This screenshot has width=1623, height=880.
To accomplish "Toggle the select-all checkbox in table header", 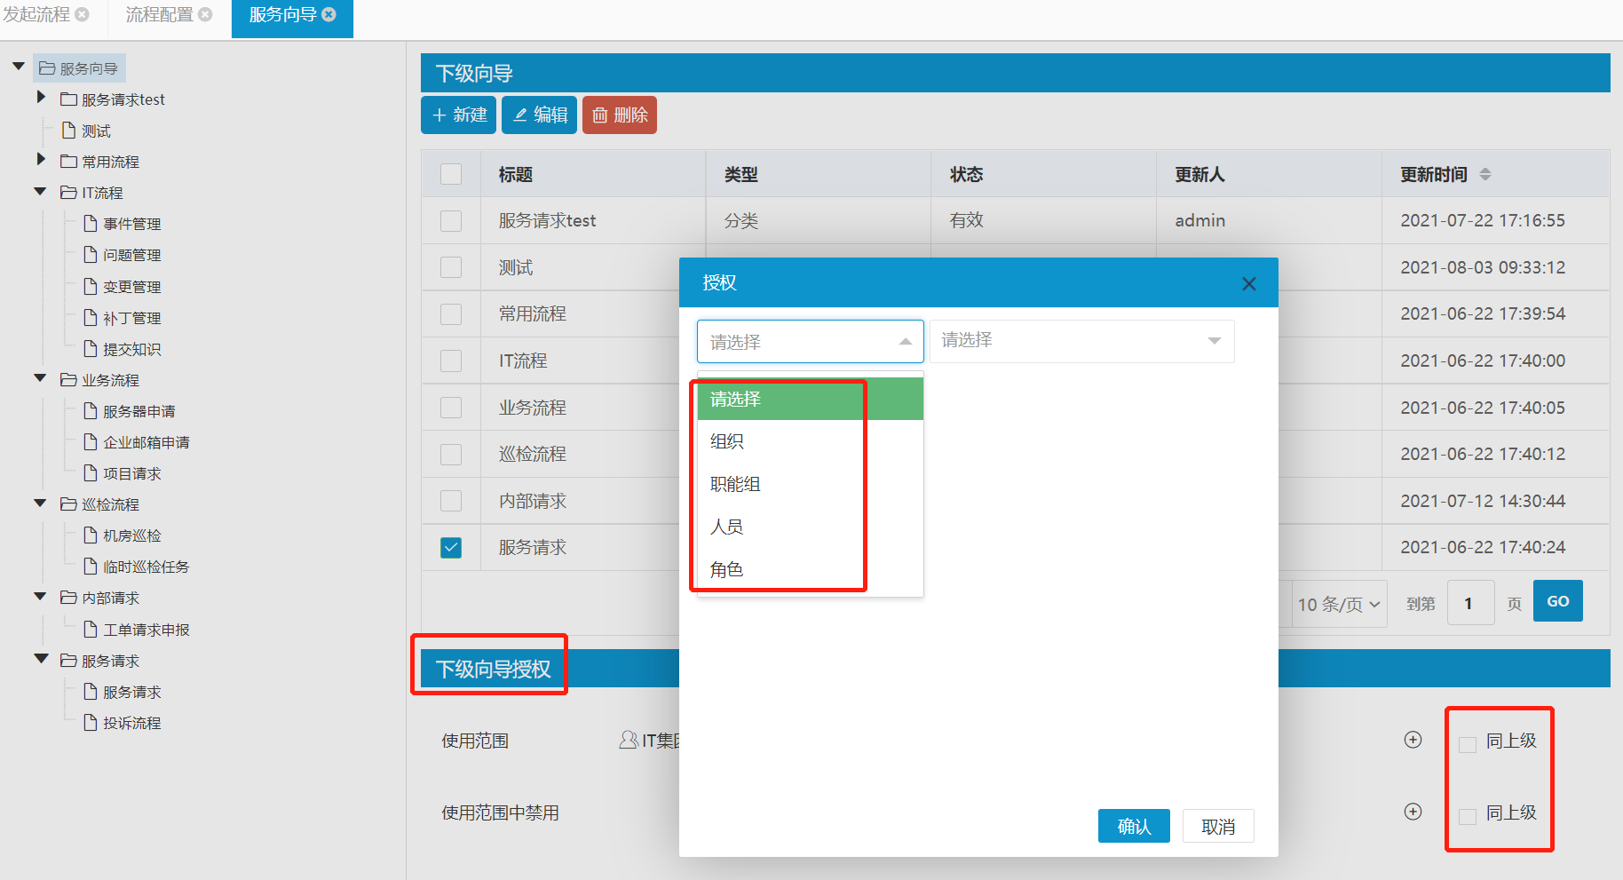I will 451,174.
